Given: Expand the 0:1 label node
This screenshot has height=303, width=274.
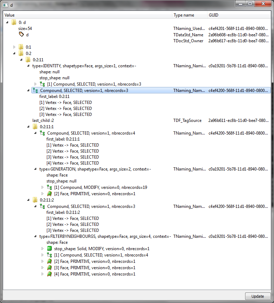Looking at the screenshot, I should click(14, 47).
